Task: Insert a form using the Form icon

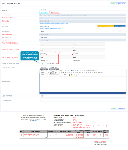Action: pyautogui.click(x=80, y=70)
